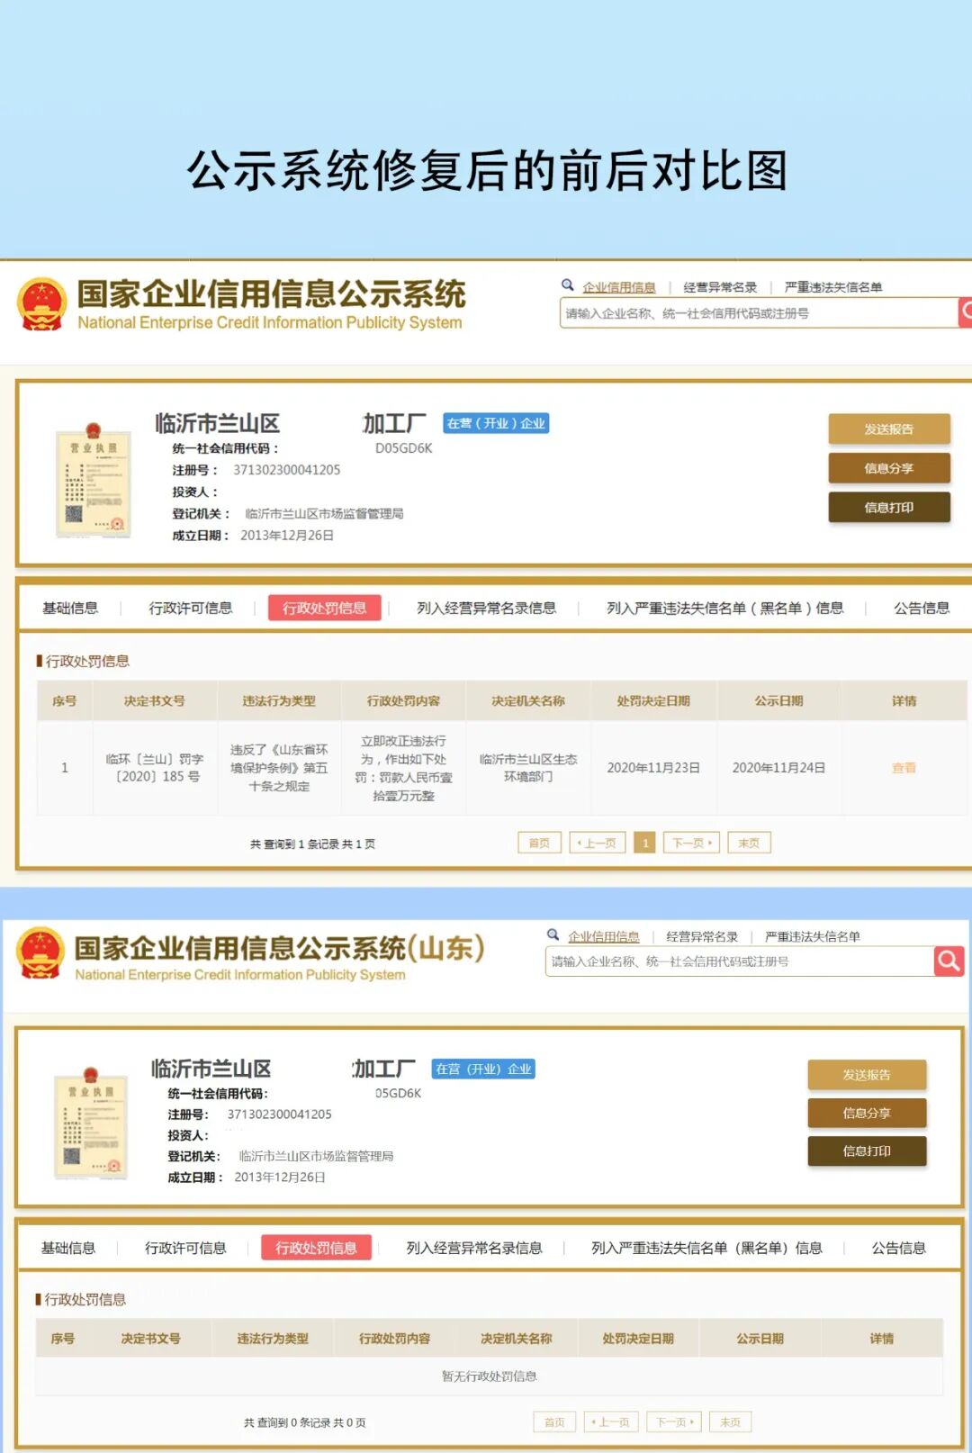
Task: Click 2020年11月23日 date cell
Action: coord(653,768)
